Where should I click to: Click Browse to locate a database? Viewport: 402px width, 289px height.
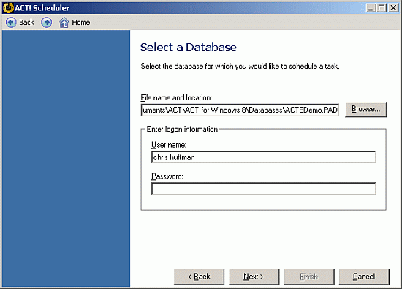[x=366, y=110]
